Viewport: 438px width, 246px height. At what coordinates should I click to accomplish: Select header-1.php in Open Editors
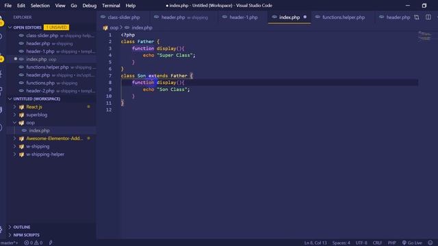coord(51,51)
